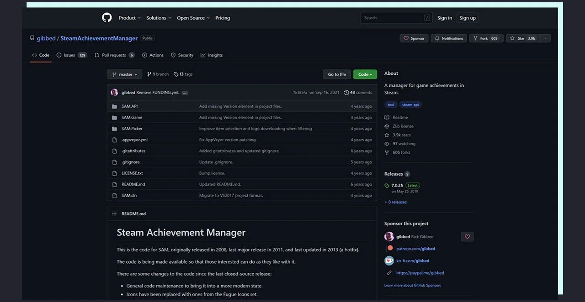Fork the repository with the Fork button
Image resolution: width=585 pixels, height=302 pixels.
[x=486, y=38]
